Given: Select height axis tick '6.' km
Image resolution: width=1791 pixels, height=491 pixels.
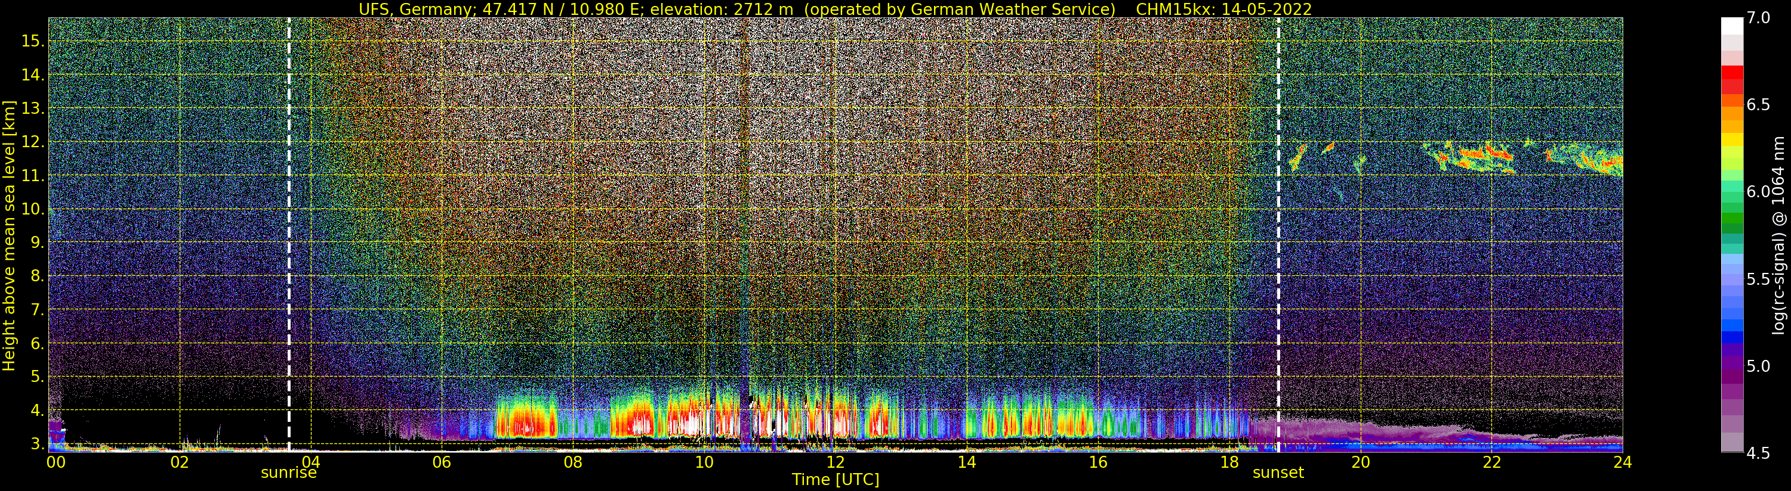Looking at the screenshot, I should point(38,343).
